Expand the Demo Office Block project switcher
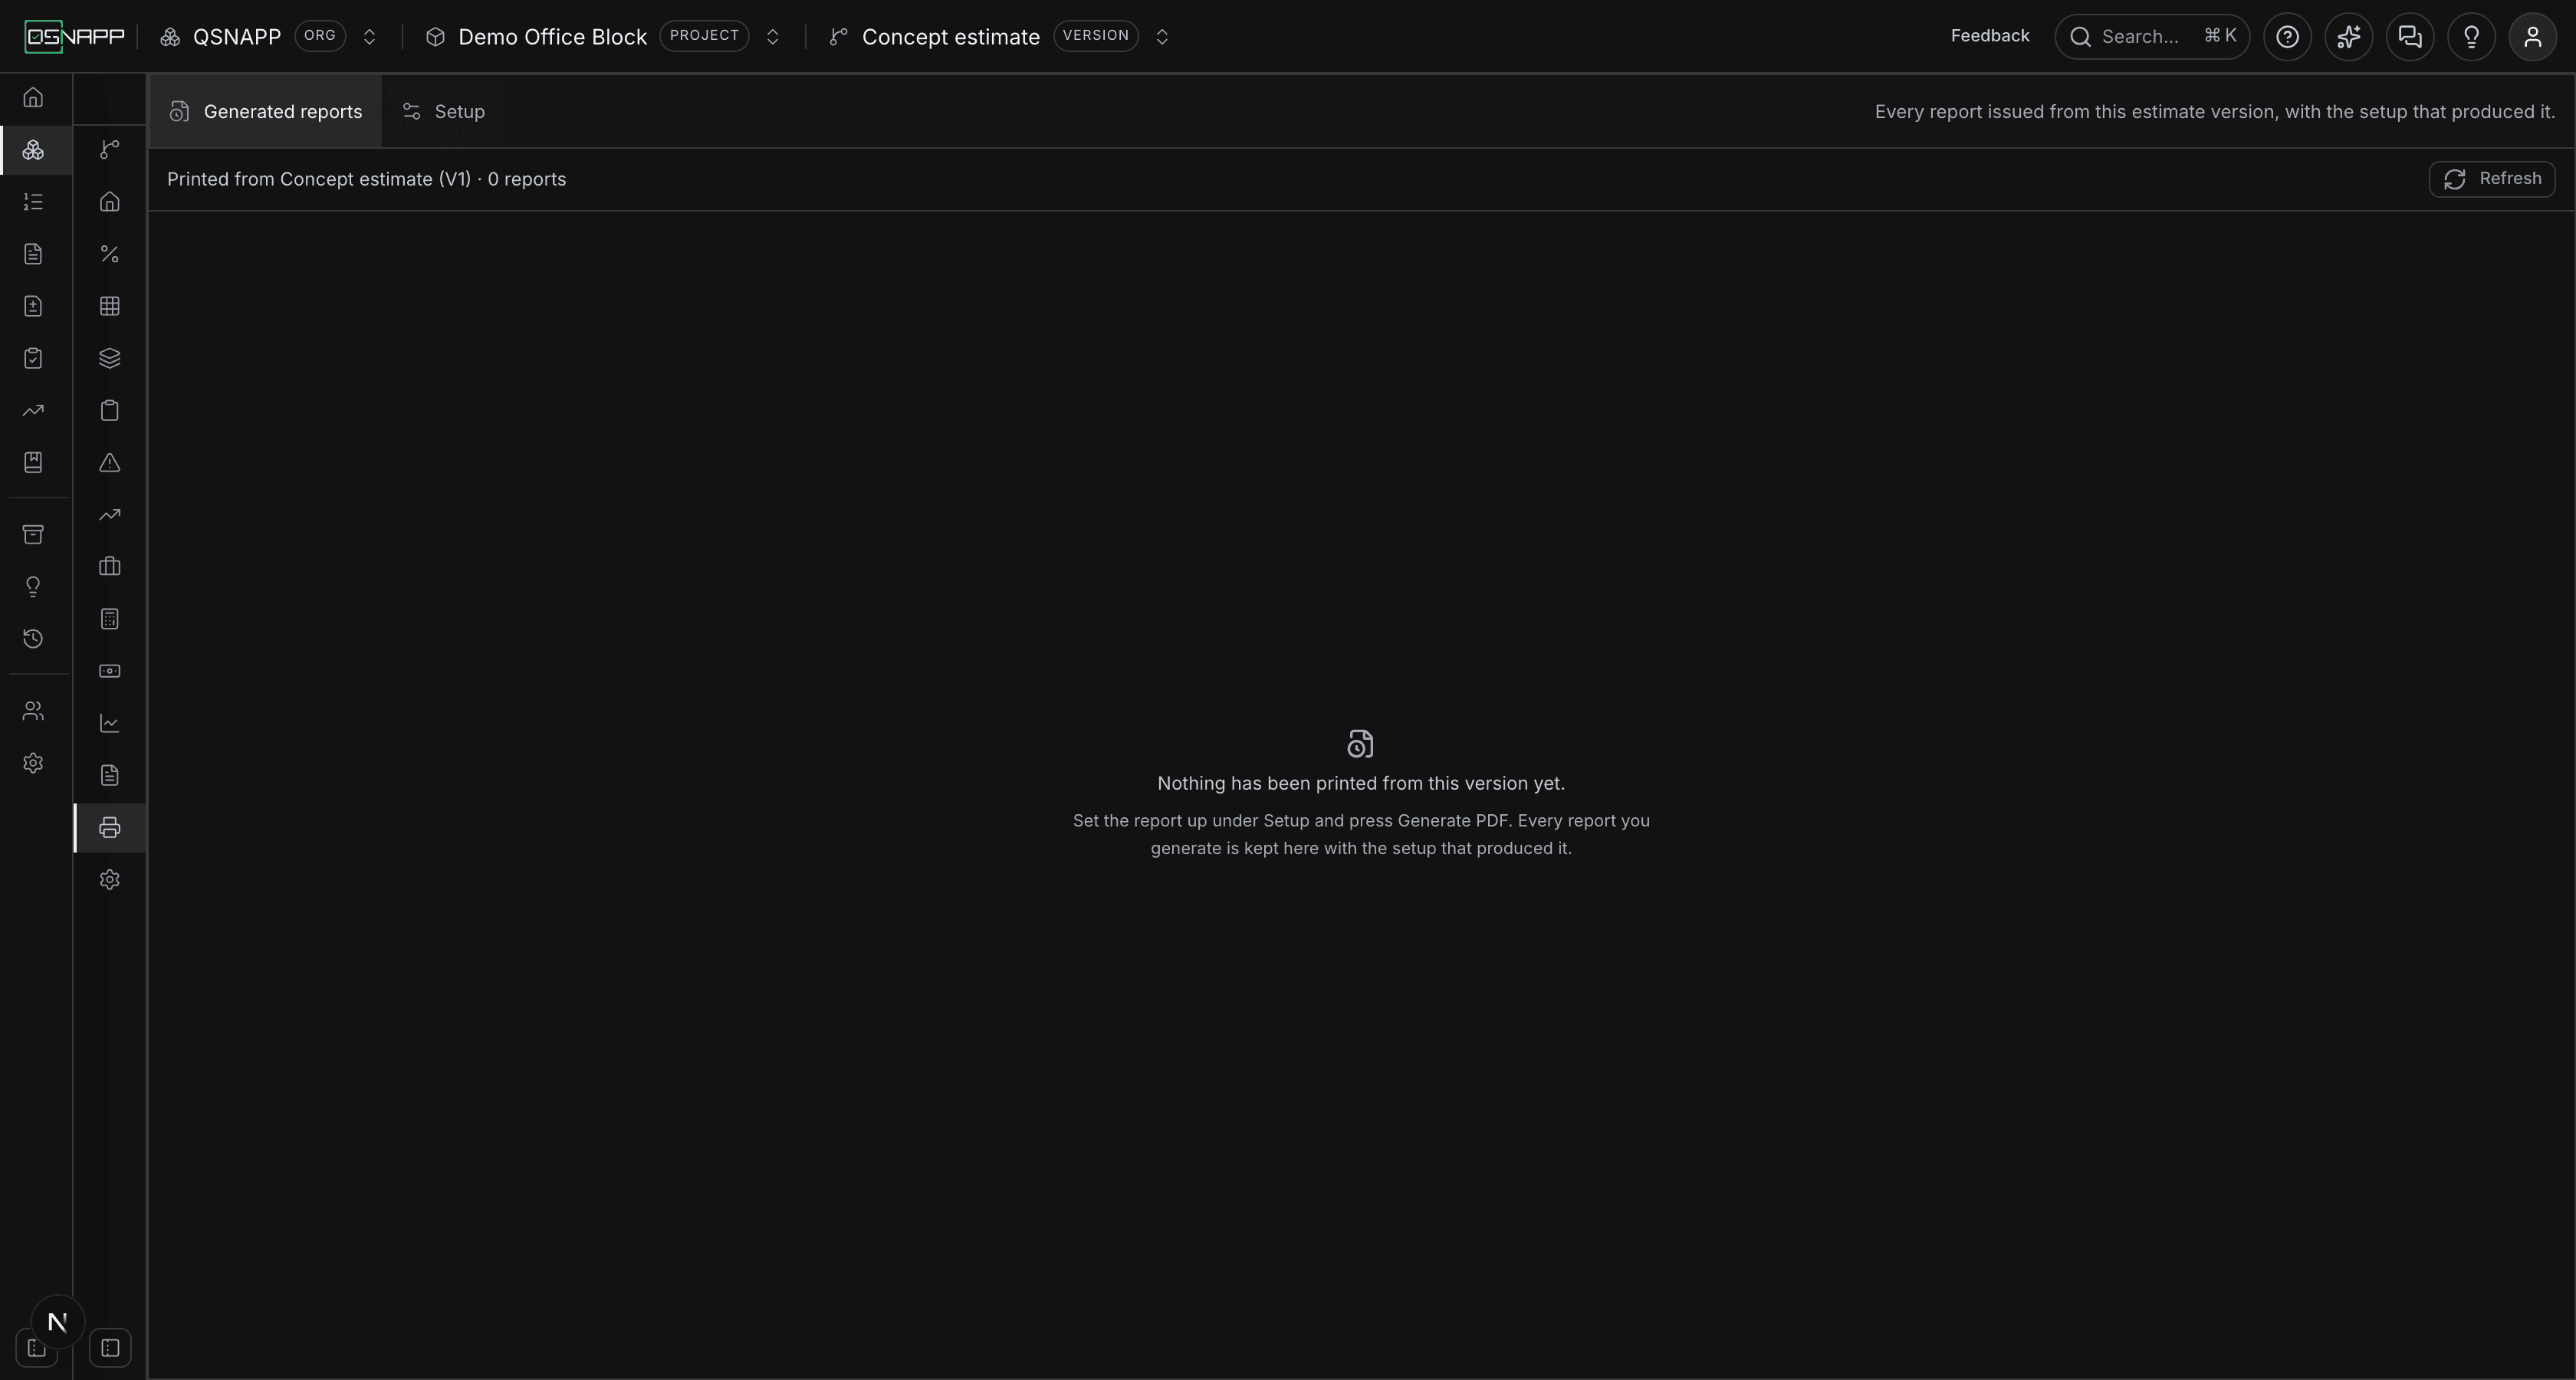This screenshot has width=2576, height=1380. 772,37
